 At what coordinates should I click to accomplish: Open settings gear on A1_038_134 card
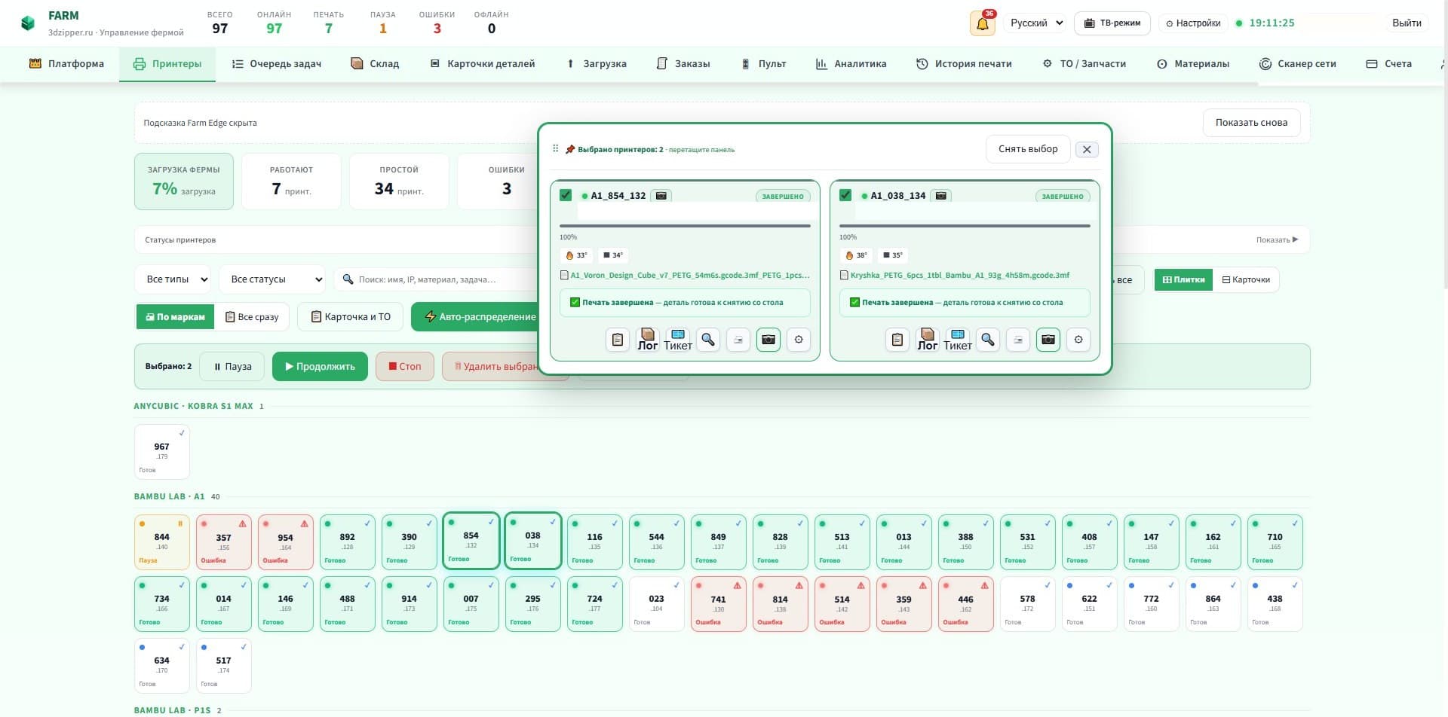(1078, 340)
